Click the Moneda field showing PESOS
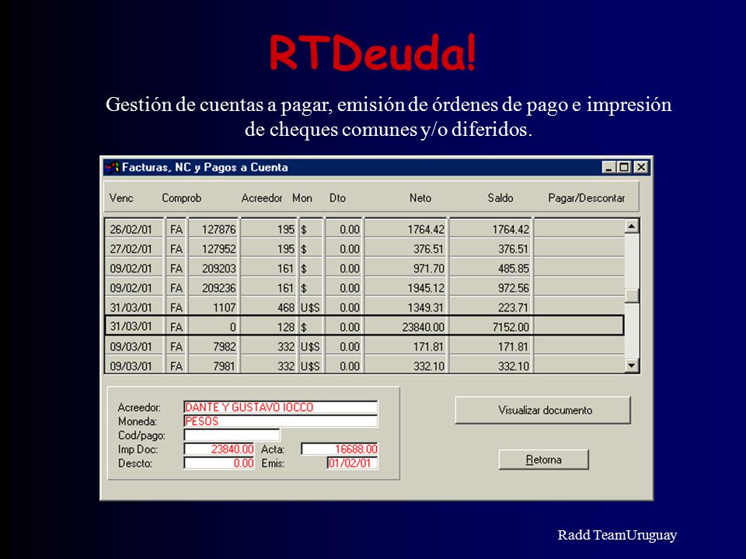Image resolution: width=746 pixels, height=559 pixels. (281, 421)
